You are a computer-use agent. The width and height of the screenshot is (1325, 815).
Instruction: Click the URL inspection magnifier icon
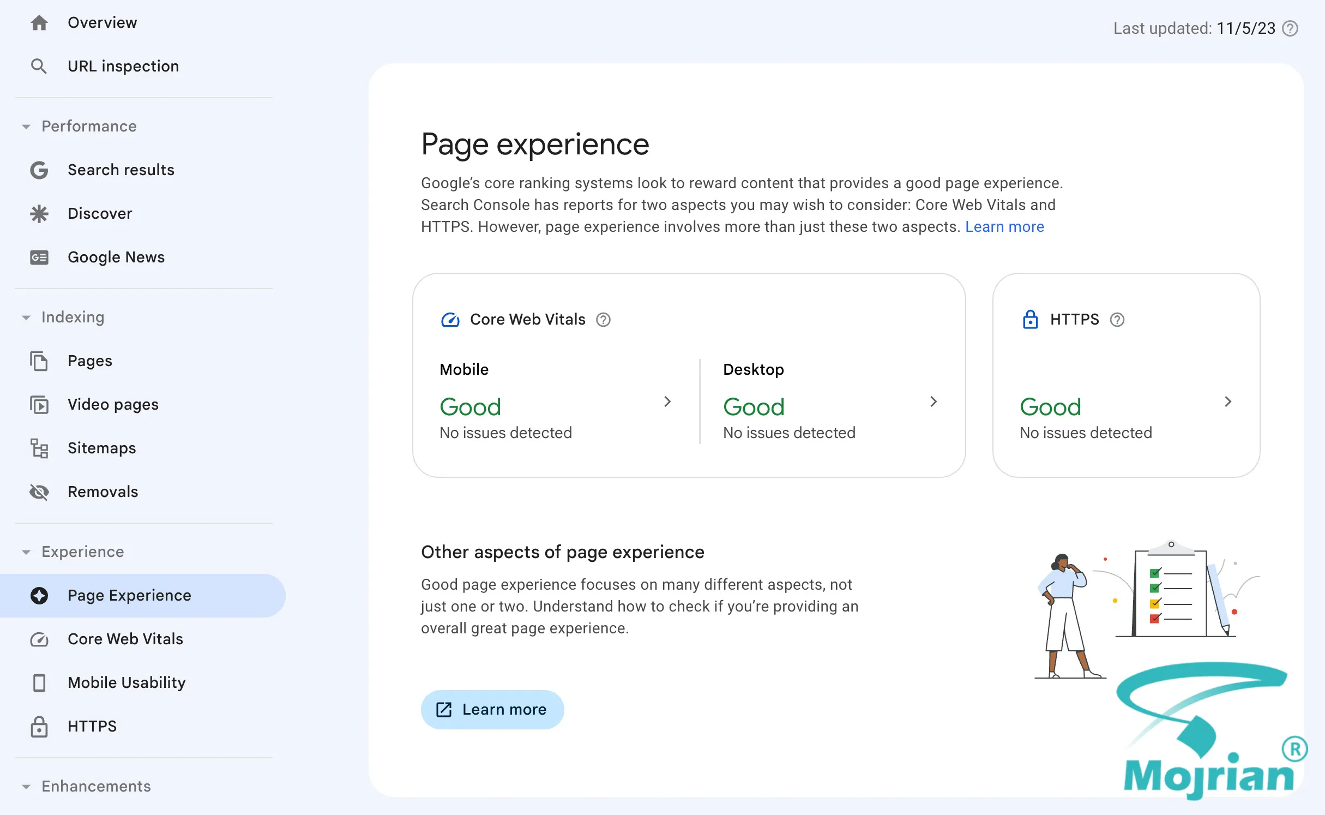(39, 67)
